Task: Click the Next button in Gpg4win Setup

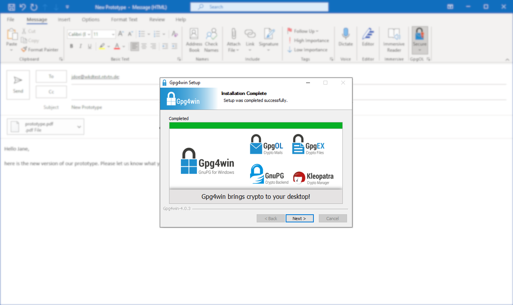Action: (299, 219)
